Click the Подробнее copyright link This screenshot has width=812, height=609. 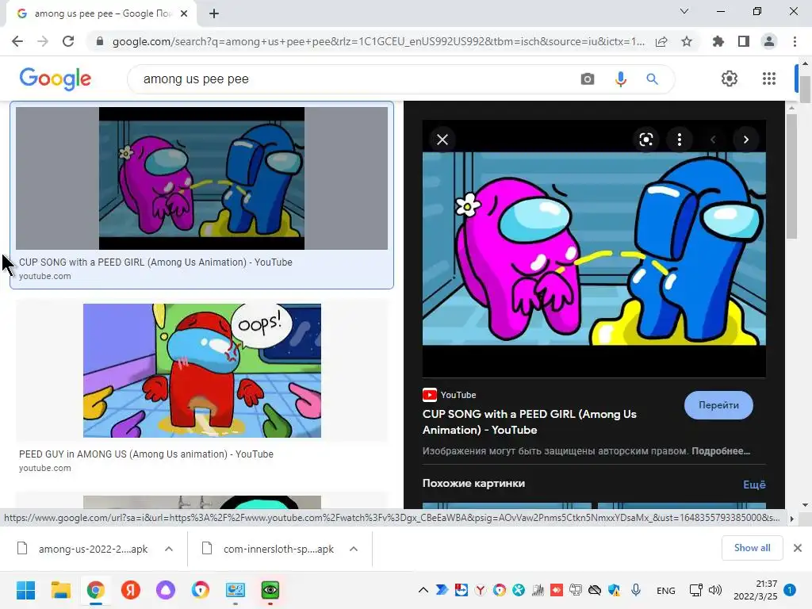721,451
